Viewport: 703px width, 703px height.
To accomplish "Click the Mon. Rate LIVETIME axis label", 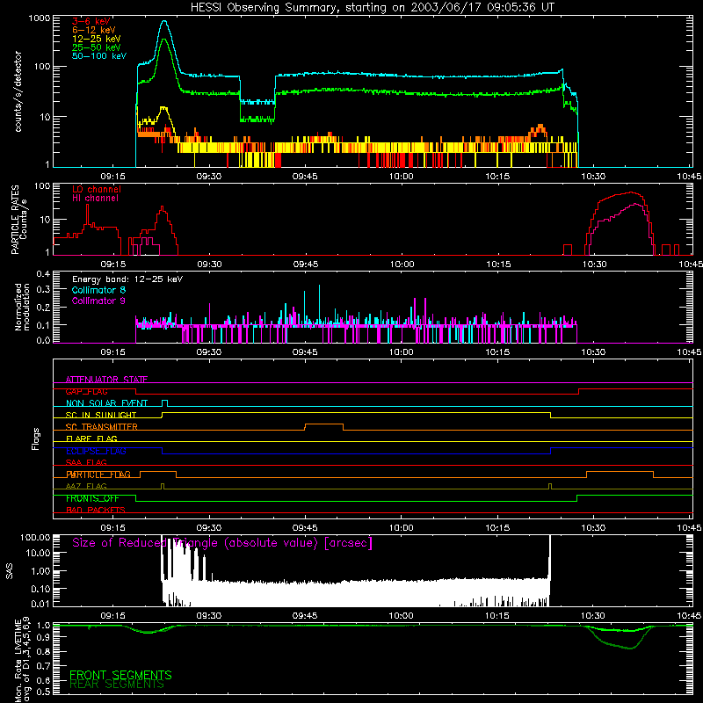I will click(x=18, y=660).
